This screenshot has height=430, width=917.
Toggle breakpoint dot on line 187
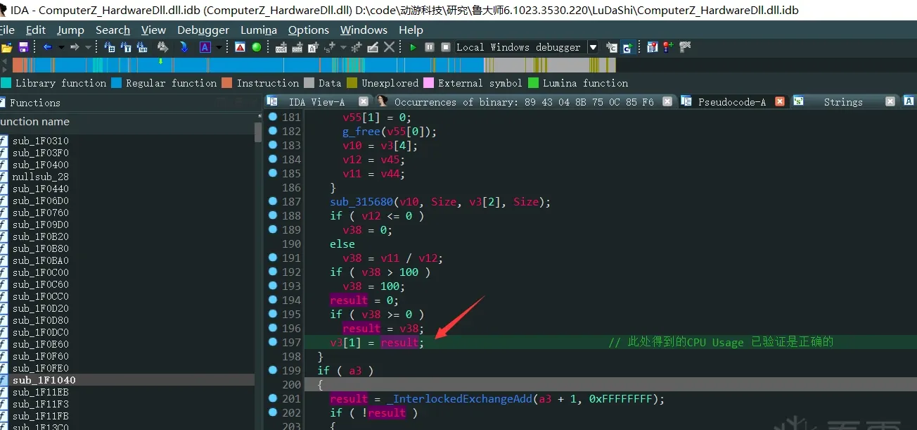tap(273, 201)
